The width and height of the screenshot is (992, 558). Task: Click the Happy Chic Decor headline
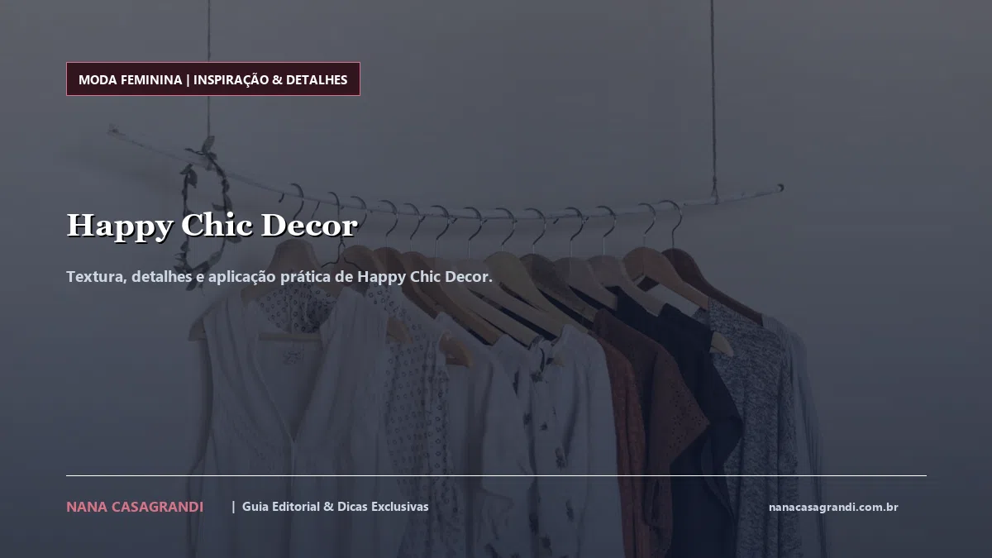point(212,225)
